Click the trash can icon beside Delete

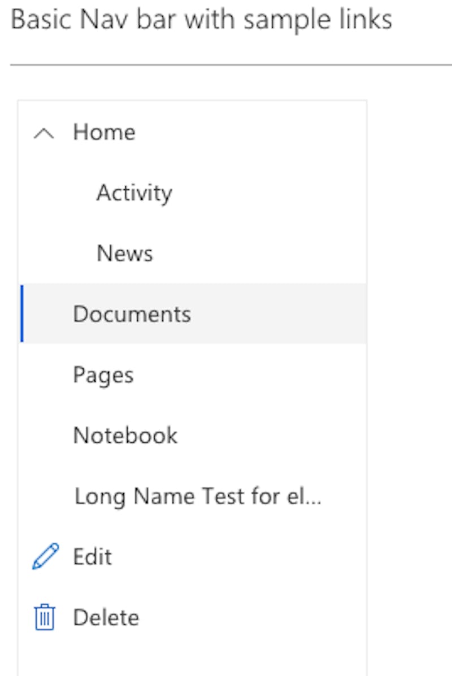[x=45, y=617]
